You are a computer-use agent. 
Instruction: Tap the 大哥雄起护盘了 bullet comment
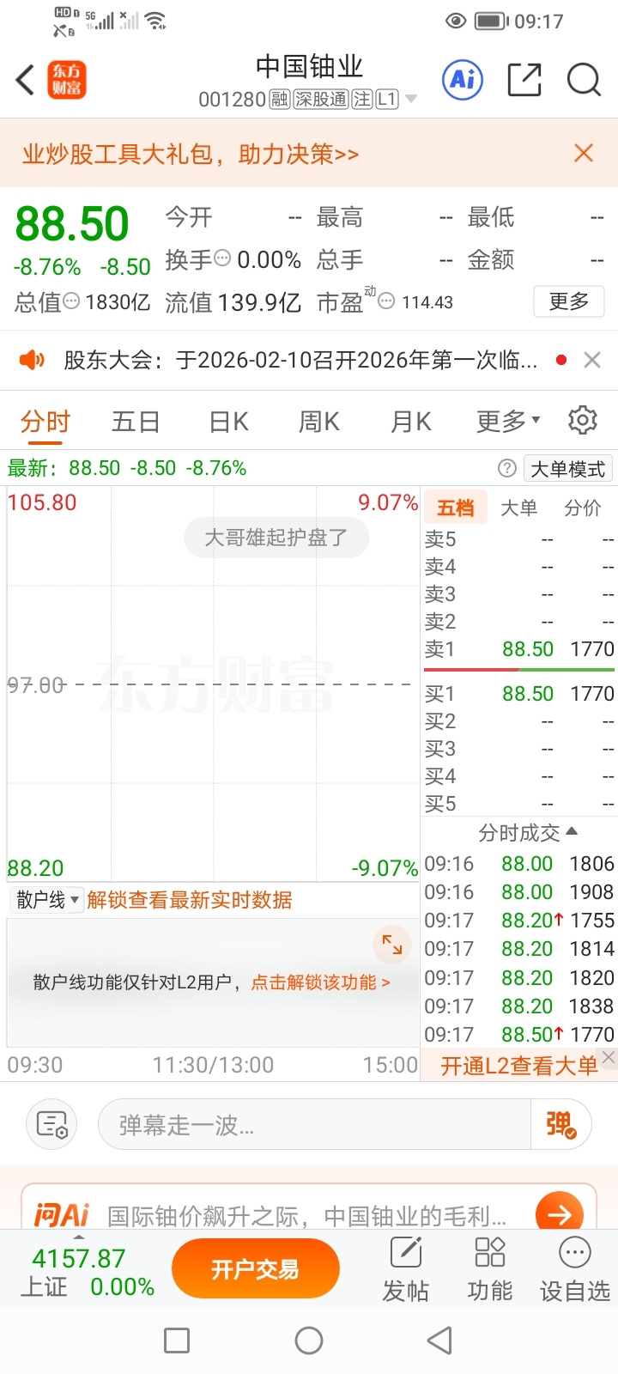click(276, 538)
